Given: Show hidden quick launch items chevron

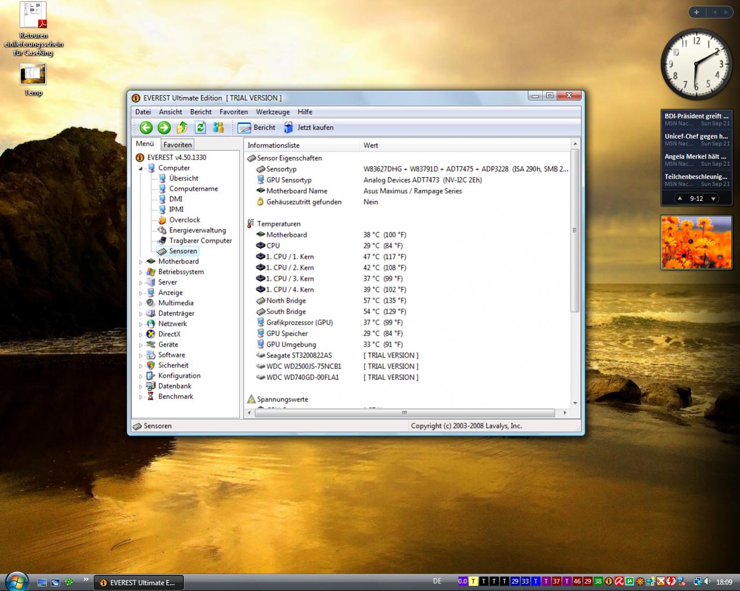Looking at the screenshot, I should [86, 579].
